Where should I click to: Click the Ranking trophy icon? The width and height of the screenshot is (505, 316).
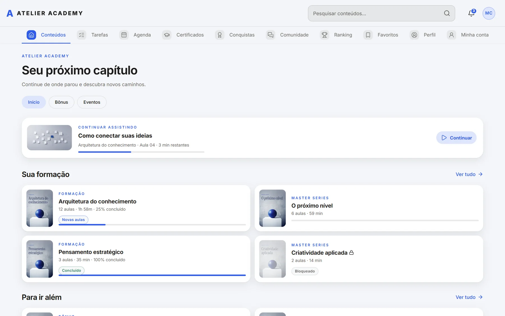(325, 35)
